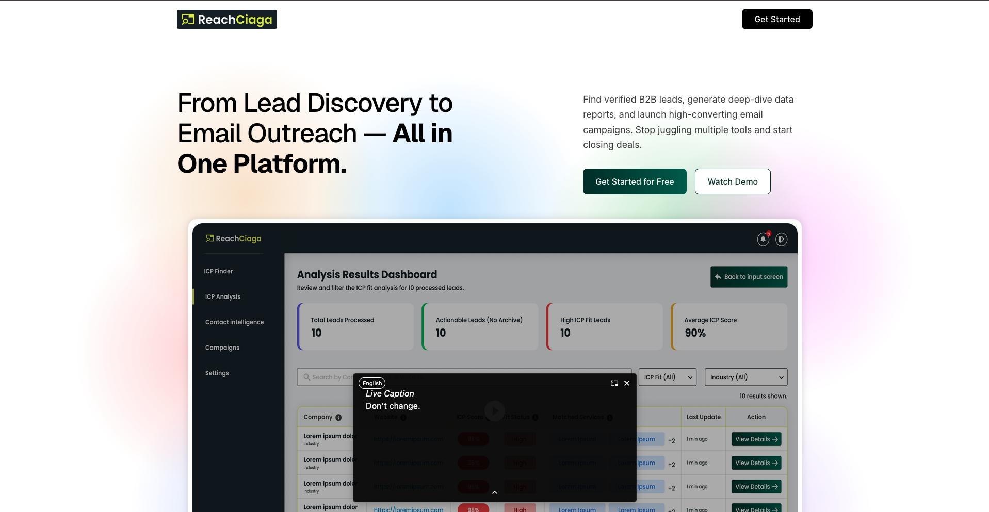Click the logout door icon
Viewport: 989px width, 512px height.
pos(781,239)
